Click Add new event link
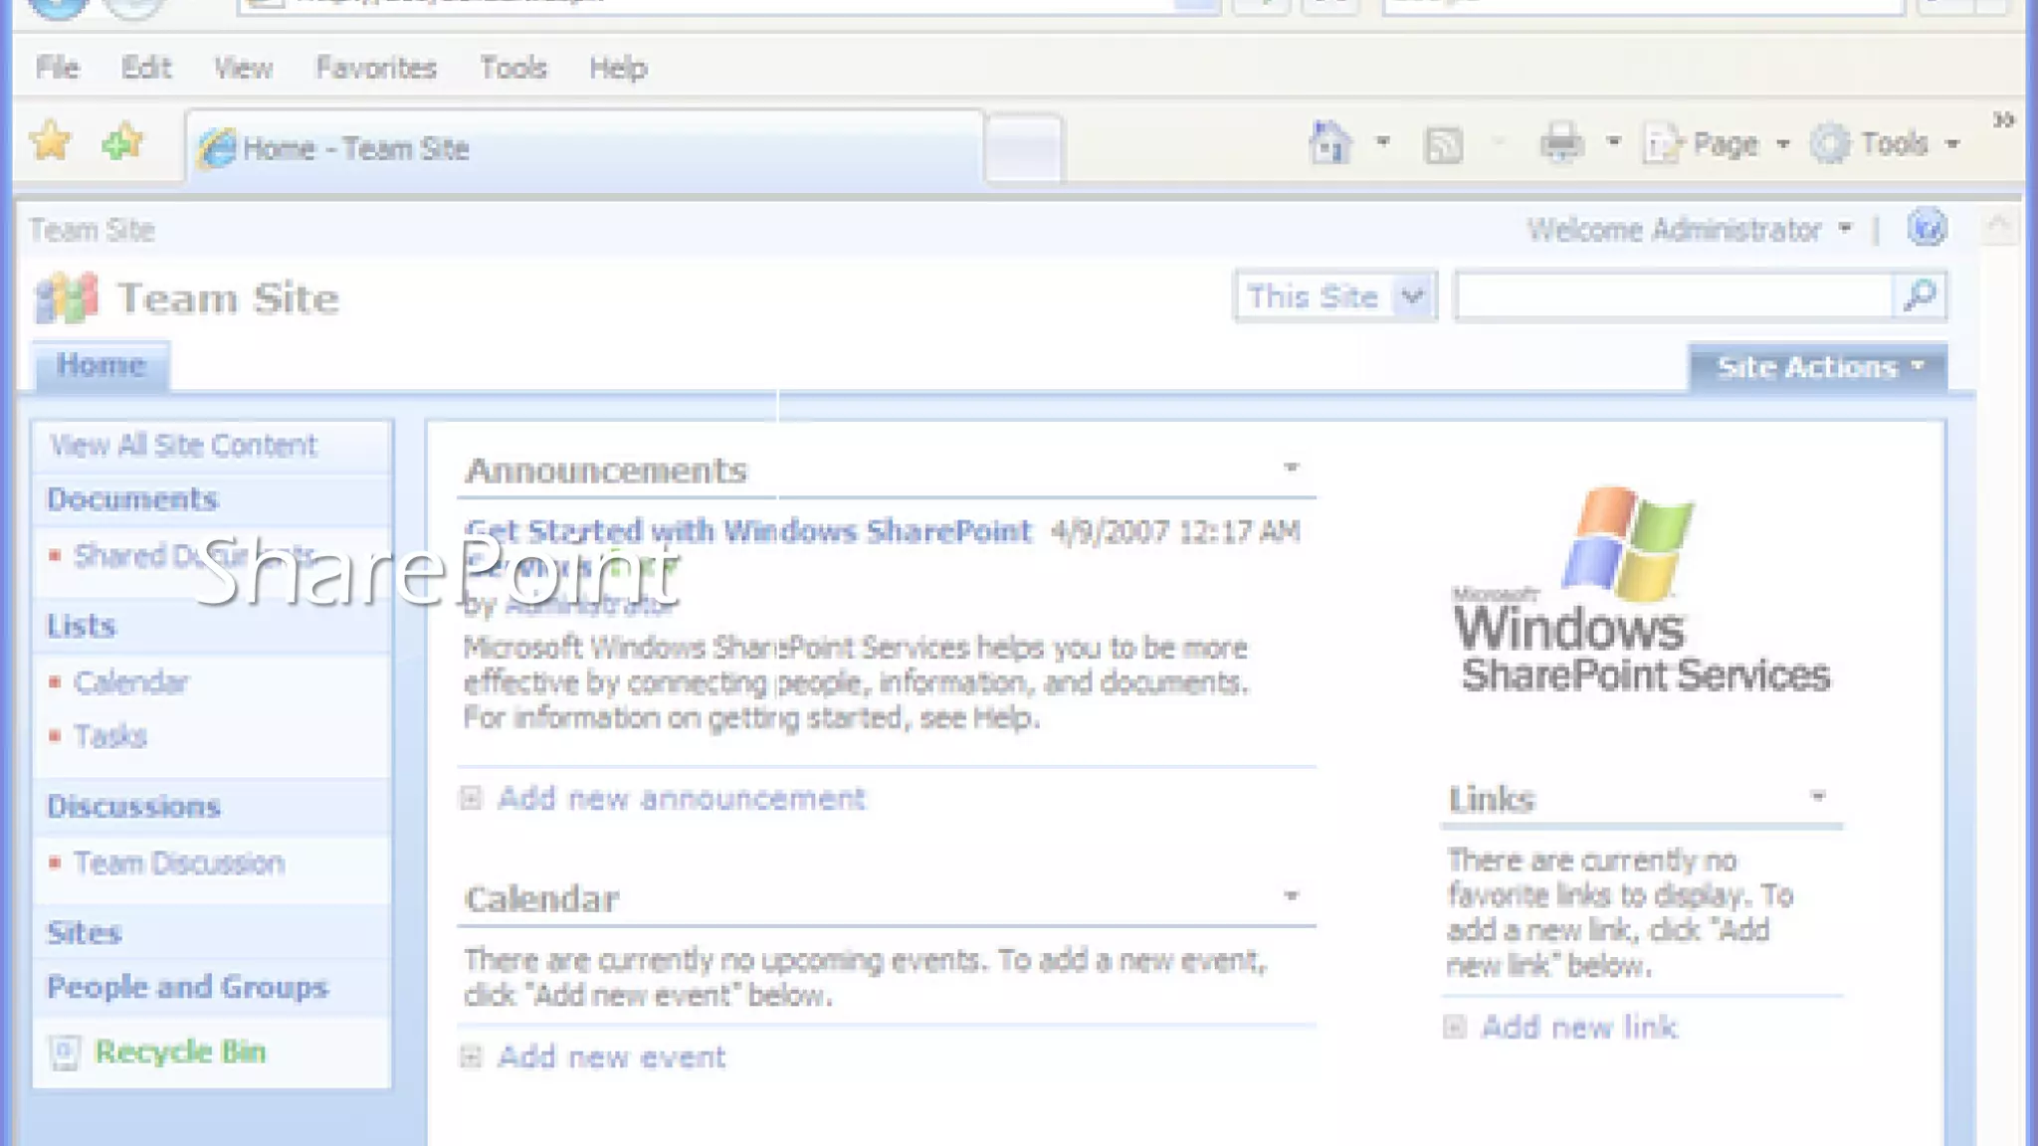This screenshot has width=2038, height=1146. click(611, 1056)
